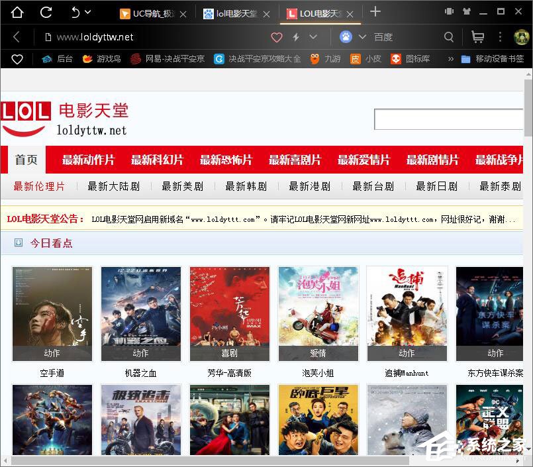Open the 最新韩剧 category link

[246, 186]
